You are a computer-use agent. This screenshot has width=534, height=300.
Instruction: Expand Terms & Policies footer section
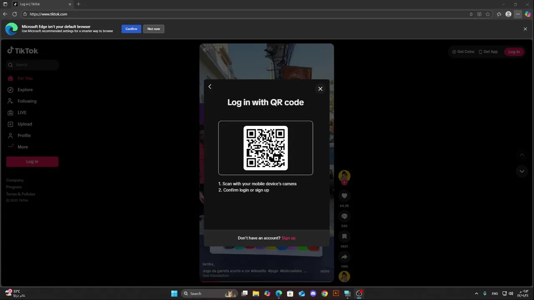pos(20,194)
